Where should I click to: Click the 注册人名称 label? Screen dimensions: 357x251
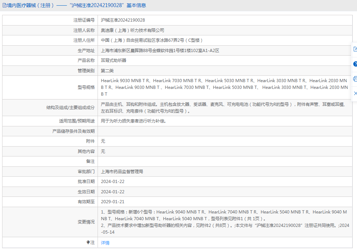[84, 30]
